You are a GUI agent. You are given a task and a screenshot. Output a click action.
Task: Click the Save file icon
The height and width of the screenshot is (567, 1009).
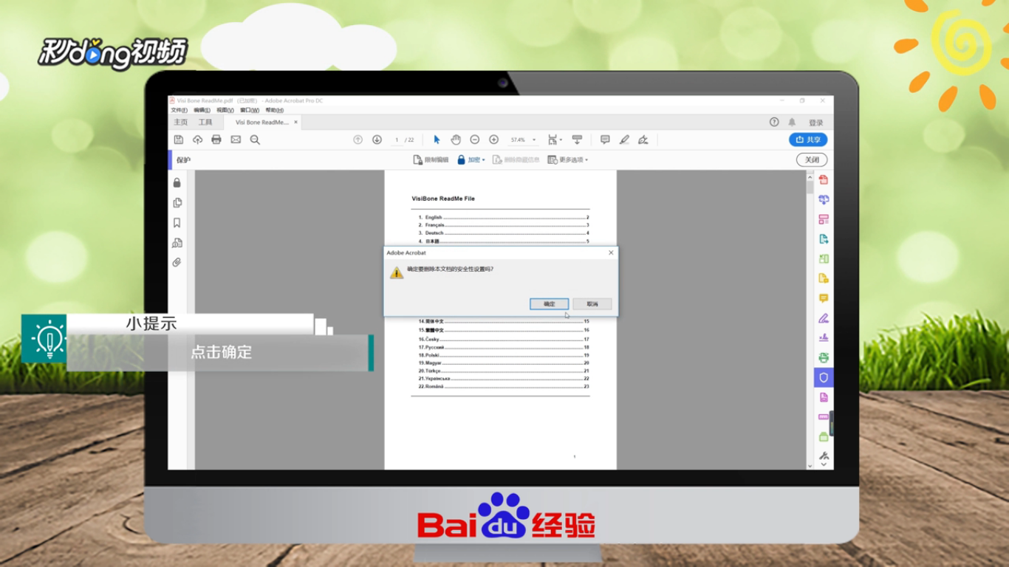click(178, 140)
